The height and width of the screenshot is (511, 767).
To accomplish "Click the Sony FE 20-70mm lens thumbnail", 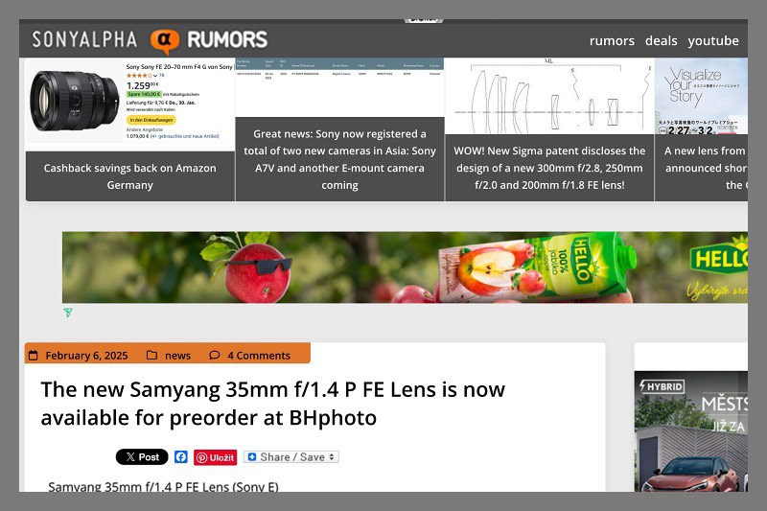I will (75, 101).
